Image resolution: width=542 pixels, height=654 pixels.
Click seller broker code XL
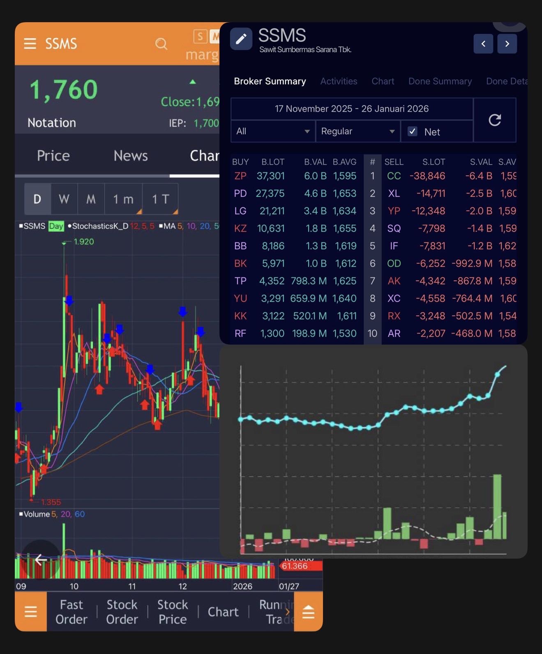pyautogui.click(x=394, y=193)
